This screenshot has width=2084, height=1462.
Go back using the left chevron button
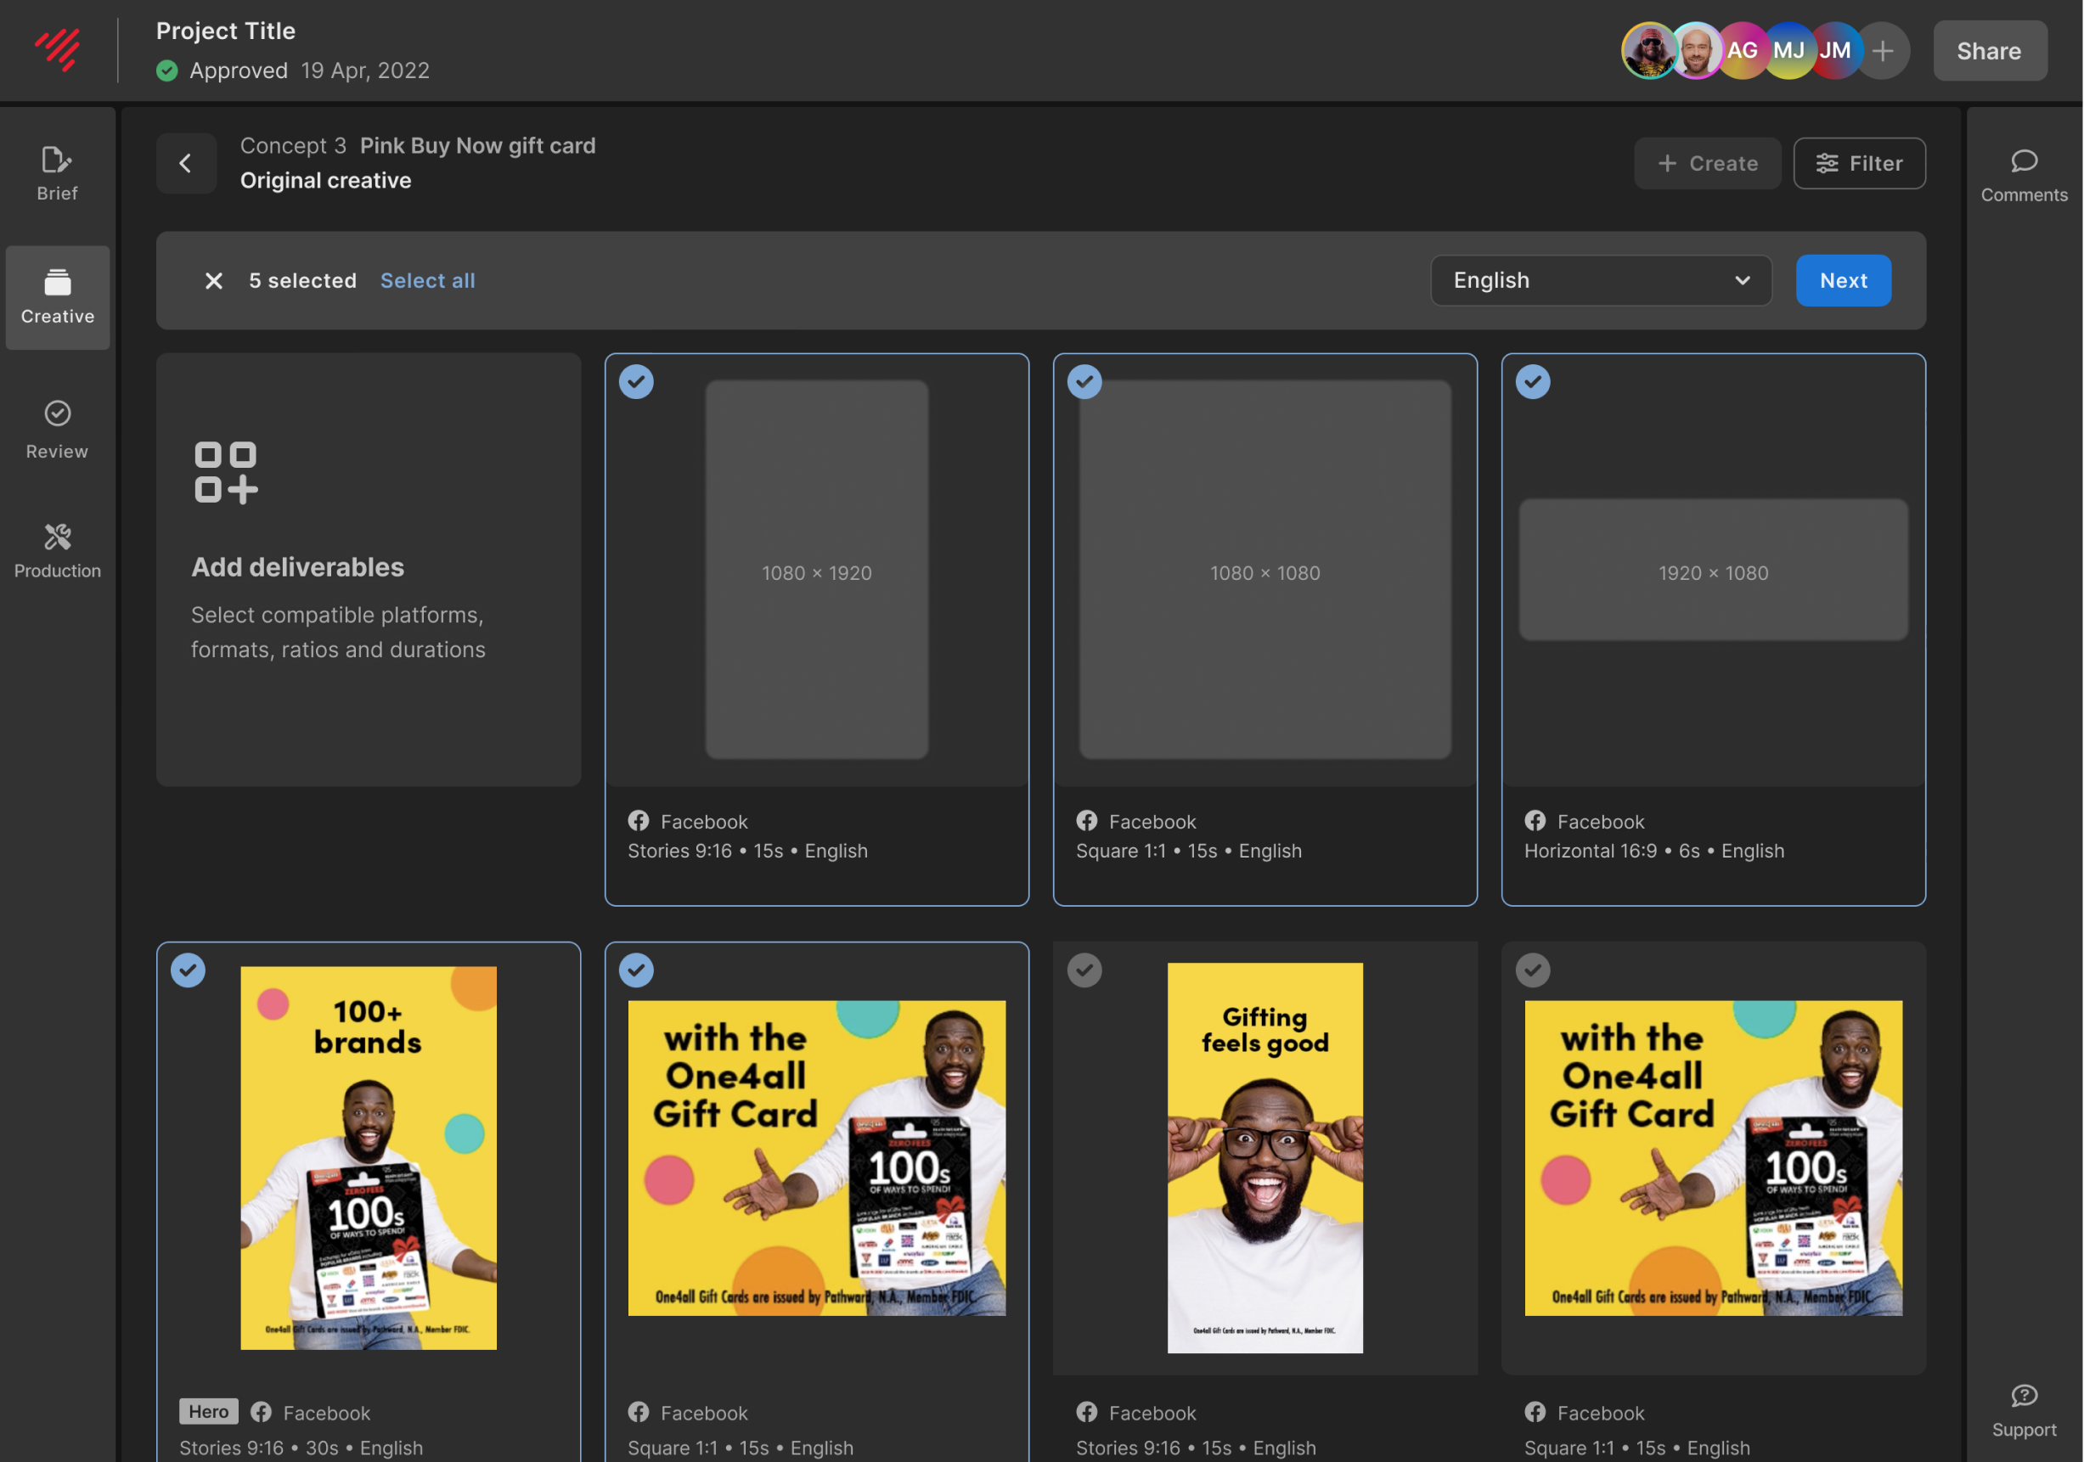pyautogui.click(x=186, y=163)
